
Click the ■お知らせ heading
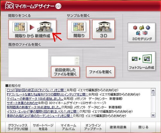click(13, 86)
